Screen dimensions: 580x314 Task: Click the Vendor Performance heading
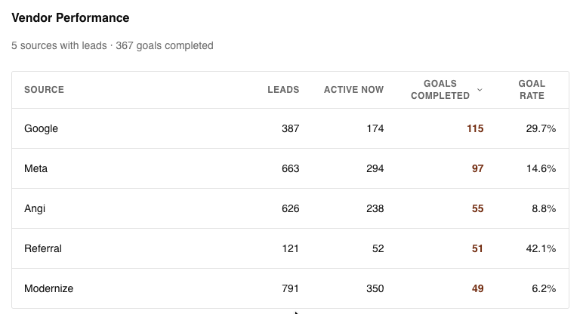[x=70, y=18]
